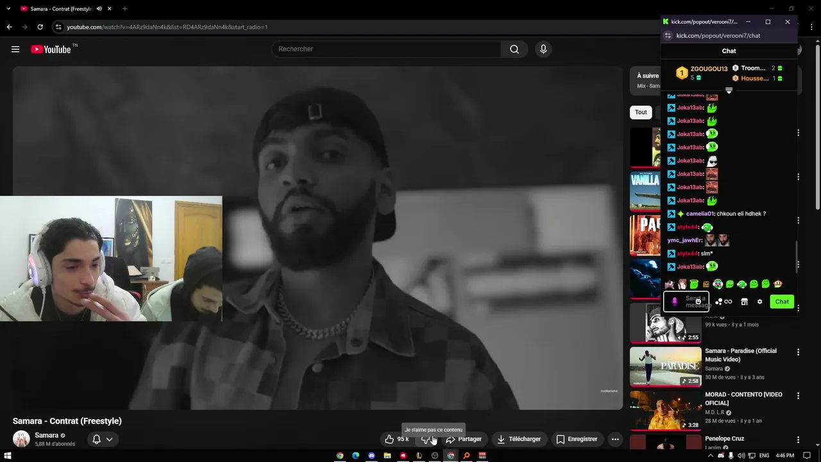Click cameila01 username in chat
821x462 pixels.
click(700, 214)
